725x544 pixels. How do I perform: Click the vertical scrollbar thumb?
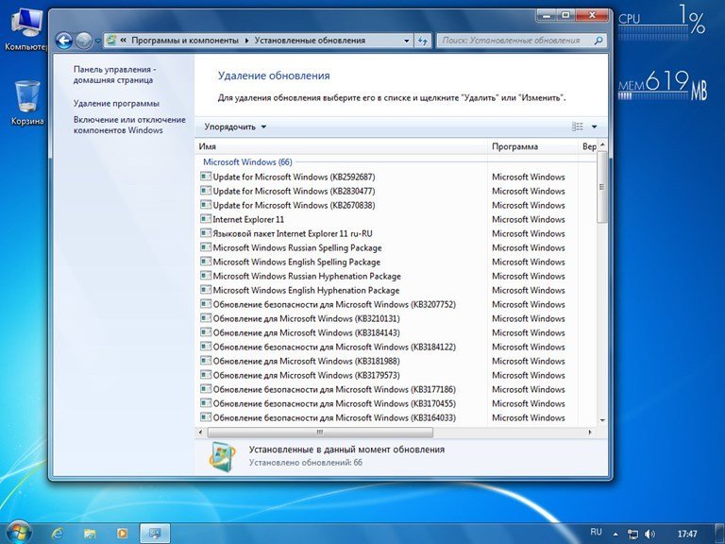(x=602, y=187)
